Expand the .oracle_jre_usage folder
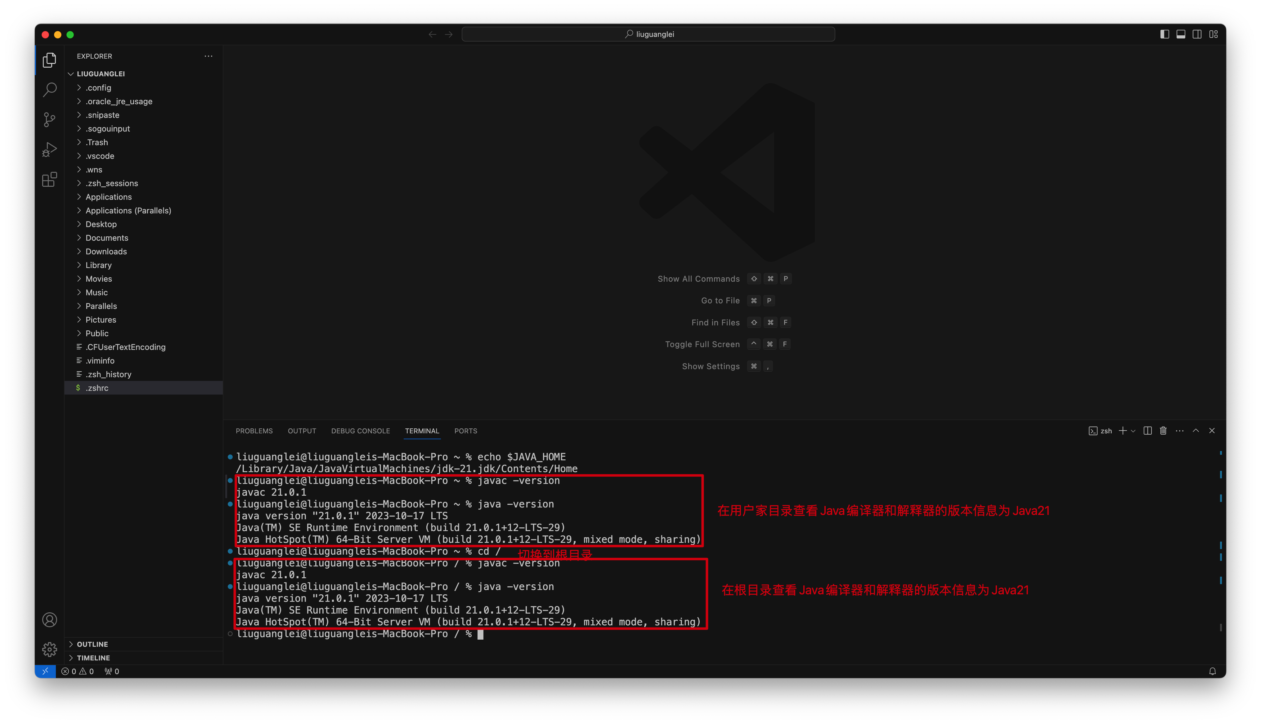 point(144,101)
